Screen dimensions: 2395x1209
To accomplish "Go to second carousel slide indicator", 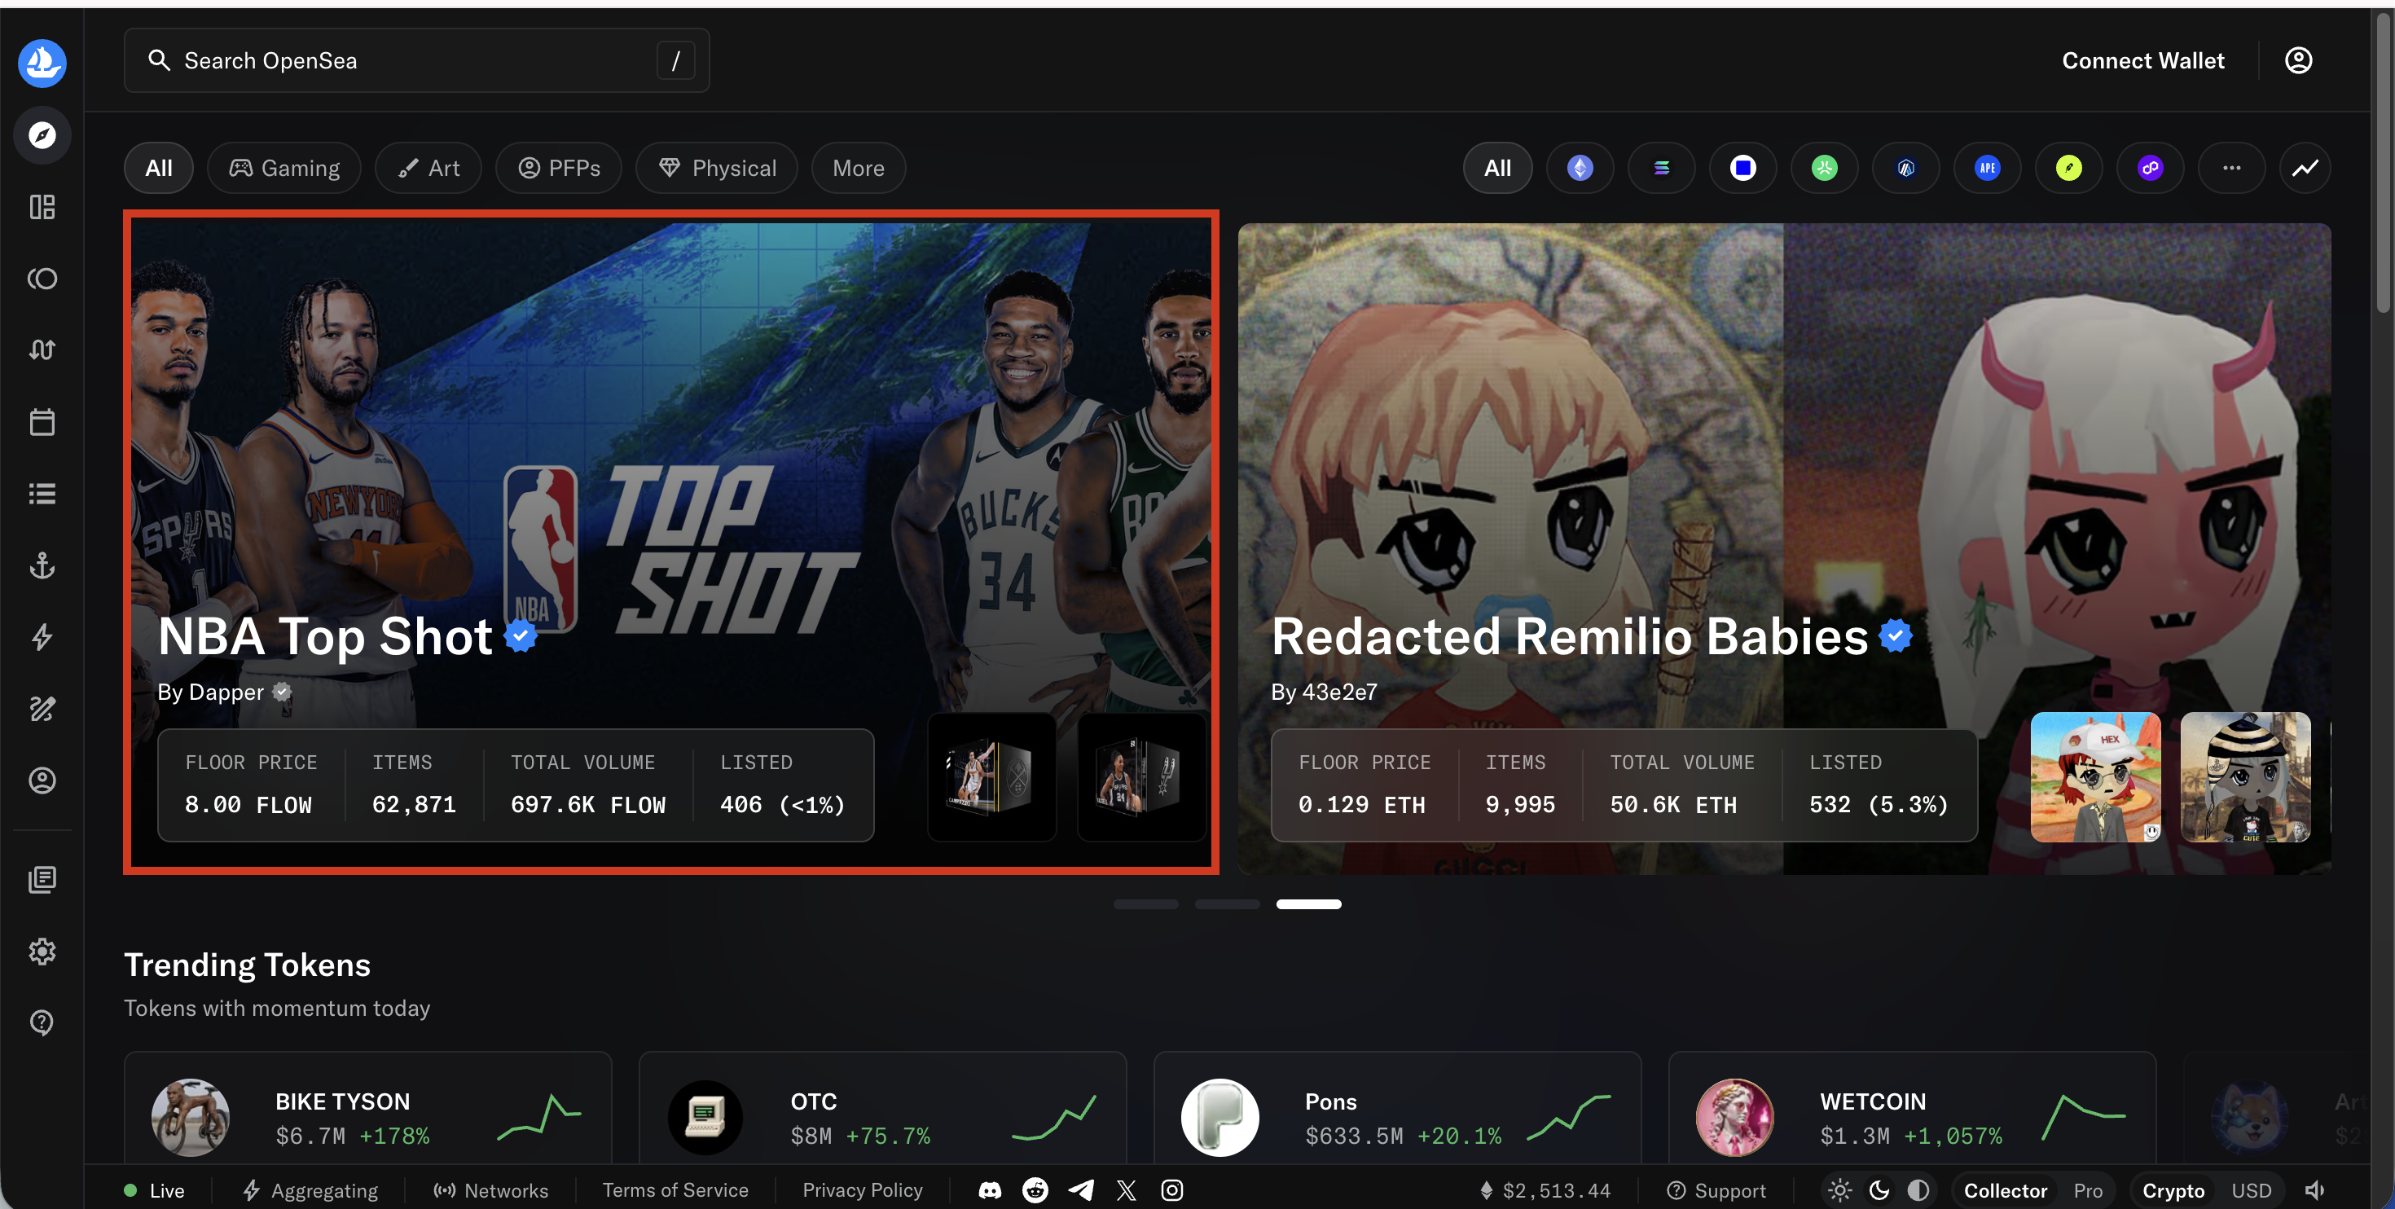I will point(1228,904).
